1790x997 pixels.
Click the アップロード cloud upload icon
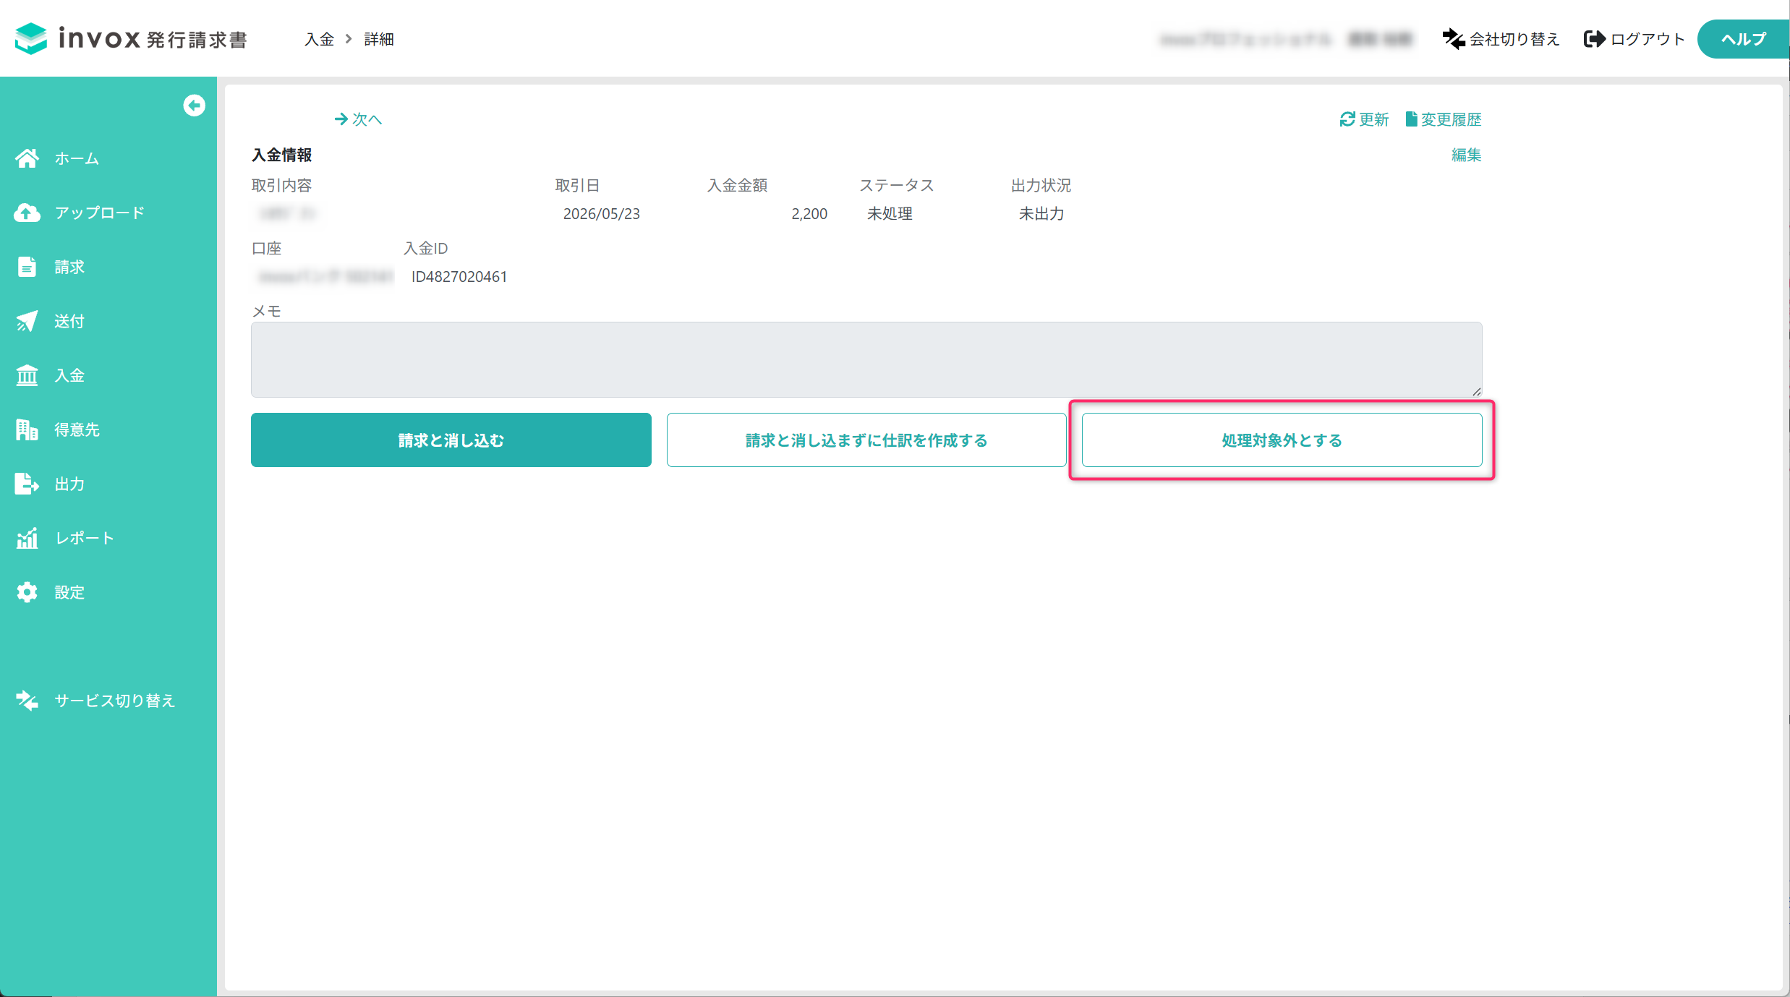pos(27,213)
